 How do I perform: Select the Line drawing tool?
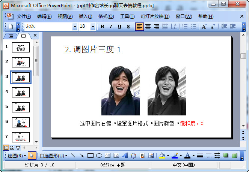tap(73, 156)
